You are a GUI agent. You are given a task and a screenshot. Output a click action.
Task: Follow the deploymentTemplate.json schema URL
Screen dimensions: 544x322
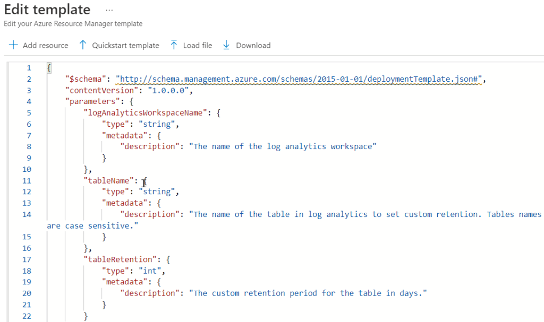tap(298, 79)
